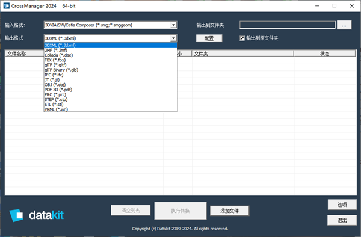Click the 清空列表 clear list button
The width and height of the screenshot is (361, 237).
(x=131, y=211)
